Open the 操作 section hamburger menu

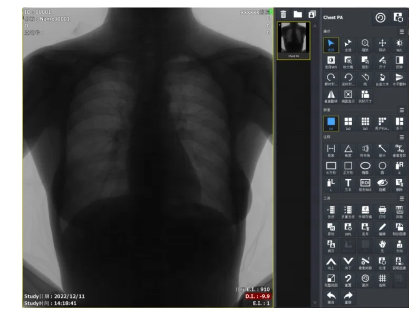tap(402, 32)
